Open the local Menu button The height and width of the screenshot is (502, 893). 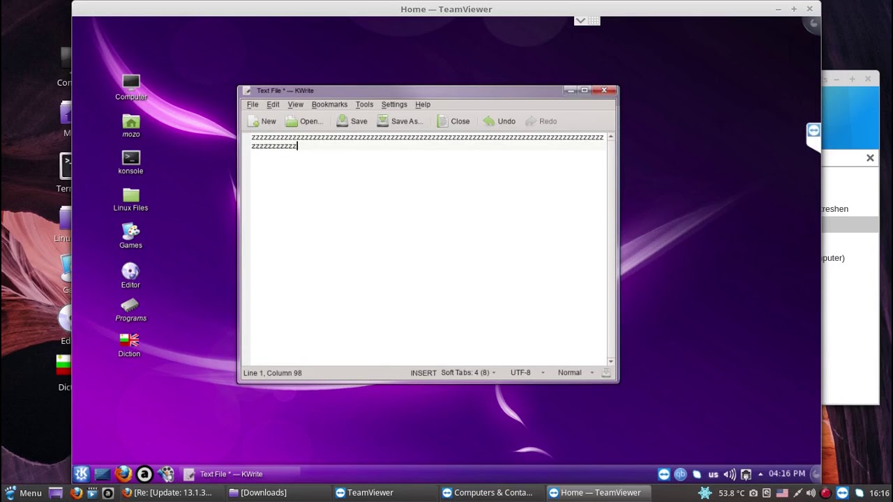pyautogui.click(x=22, y=493)
